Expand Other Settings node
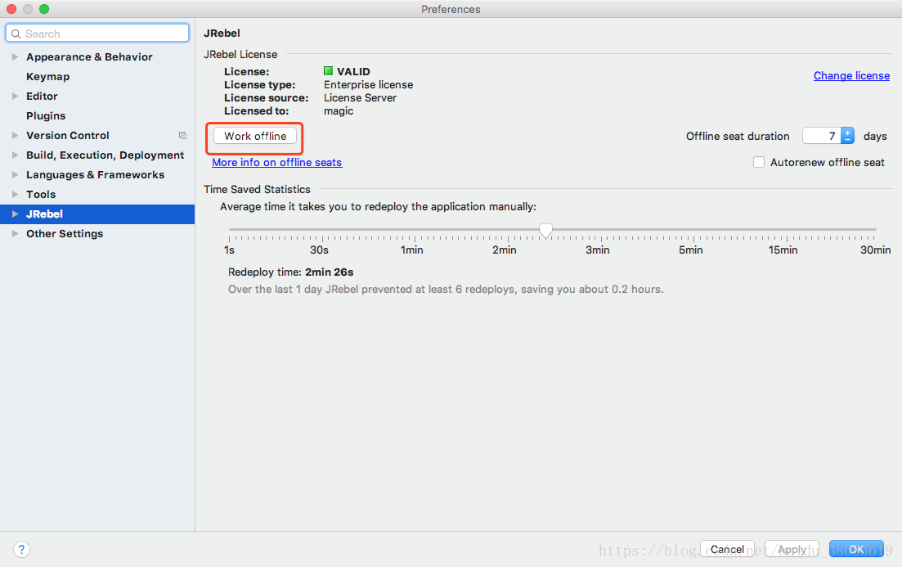 click(x=16, y=234)
